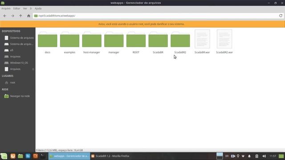
Task: Select the ScadaBR.war file
Action: (202, 42)
